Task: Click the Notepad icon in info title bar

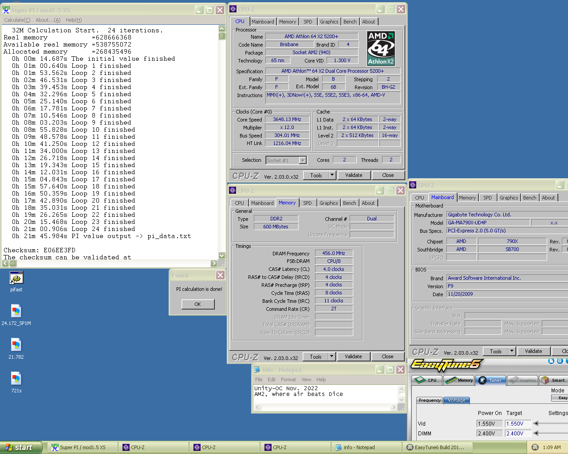Action: click(x=257, y=369)
